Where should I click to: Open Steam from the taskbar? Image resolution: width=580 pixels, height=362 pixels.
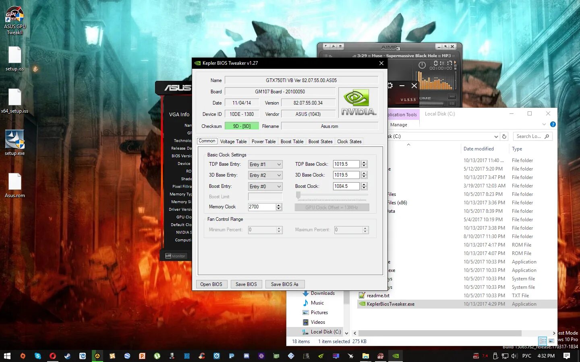[67, 356]
